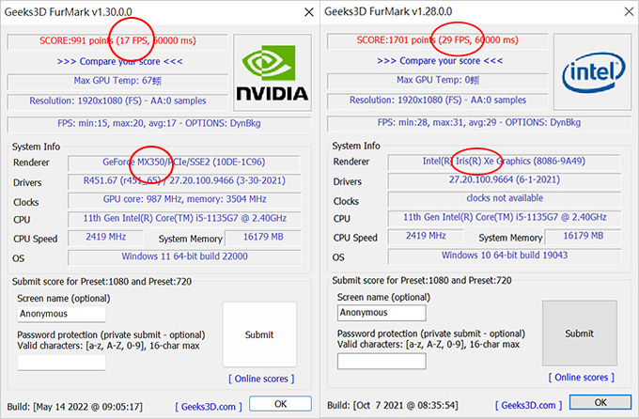
Task: Visit Geeks3D.com link in v1.28 window
Action: coord(528,406)
